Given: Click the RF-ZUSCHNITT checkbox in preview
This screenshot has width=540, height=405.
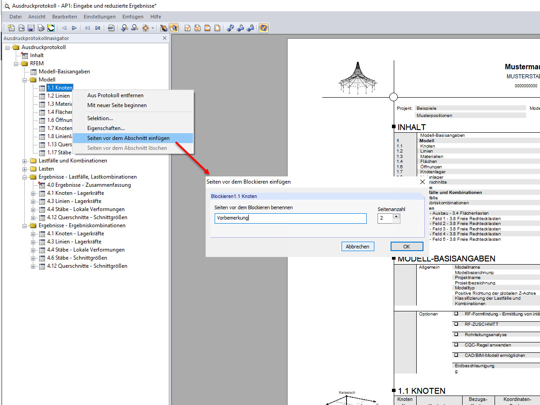Looking at the screenshot, I should pos(456,324).
